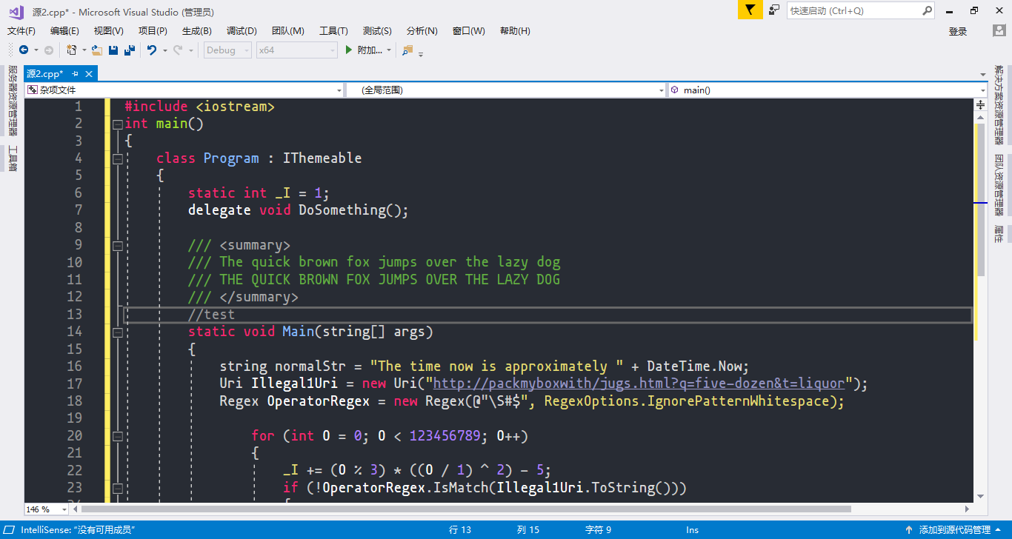Collapse the if block on line 23
1012x539 pixels.
[117, 488]
